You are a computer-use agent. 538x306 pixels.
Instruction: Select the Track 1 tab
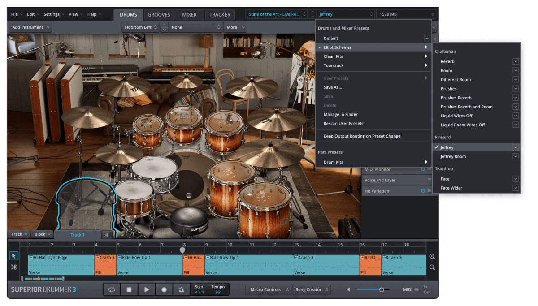(x=78, y=235)
